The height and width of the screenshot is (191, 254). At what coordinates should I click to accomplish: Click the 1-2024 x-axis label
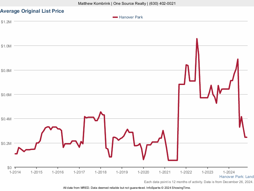[229, 172]
